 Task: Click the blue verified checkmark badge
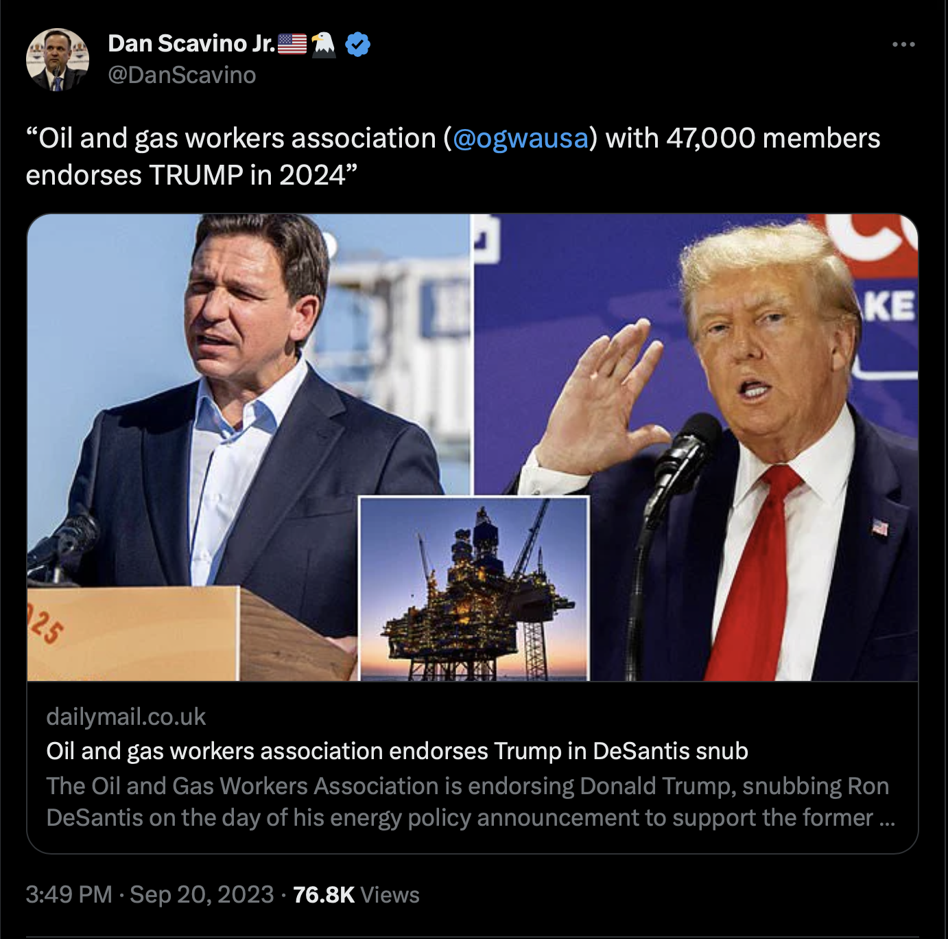tap(357, 44)
